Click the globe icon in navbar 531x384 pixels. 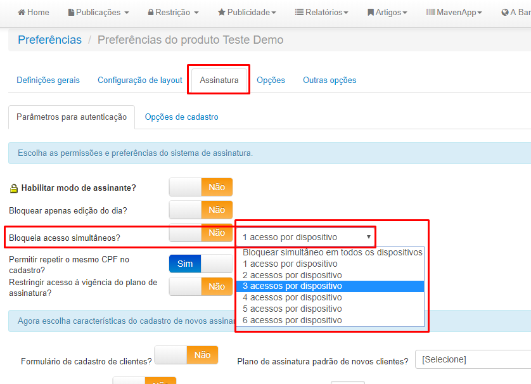coord(505,13)
